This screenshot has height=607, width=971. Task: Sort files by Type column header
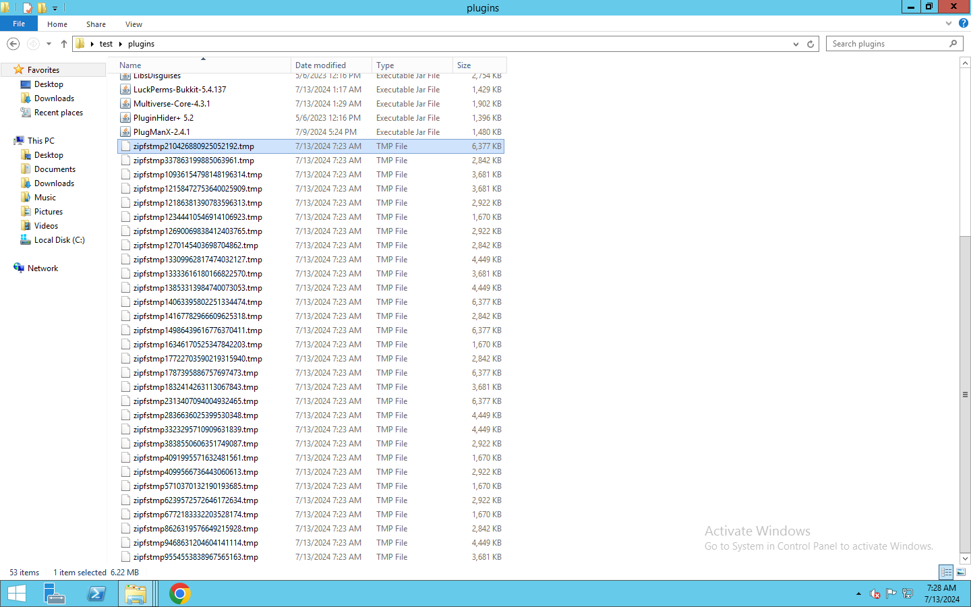pos(412,65)
